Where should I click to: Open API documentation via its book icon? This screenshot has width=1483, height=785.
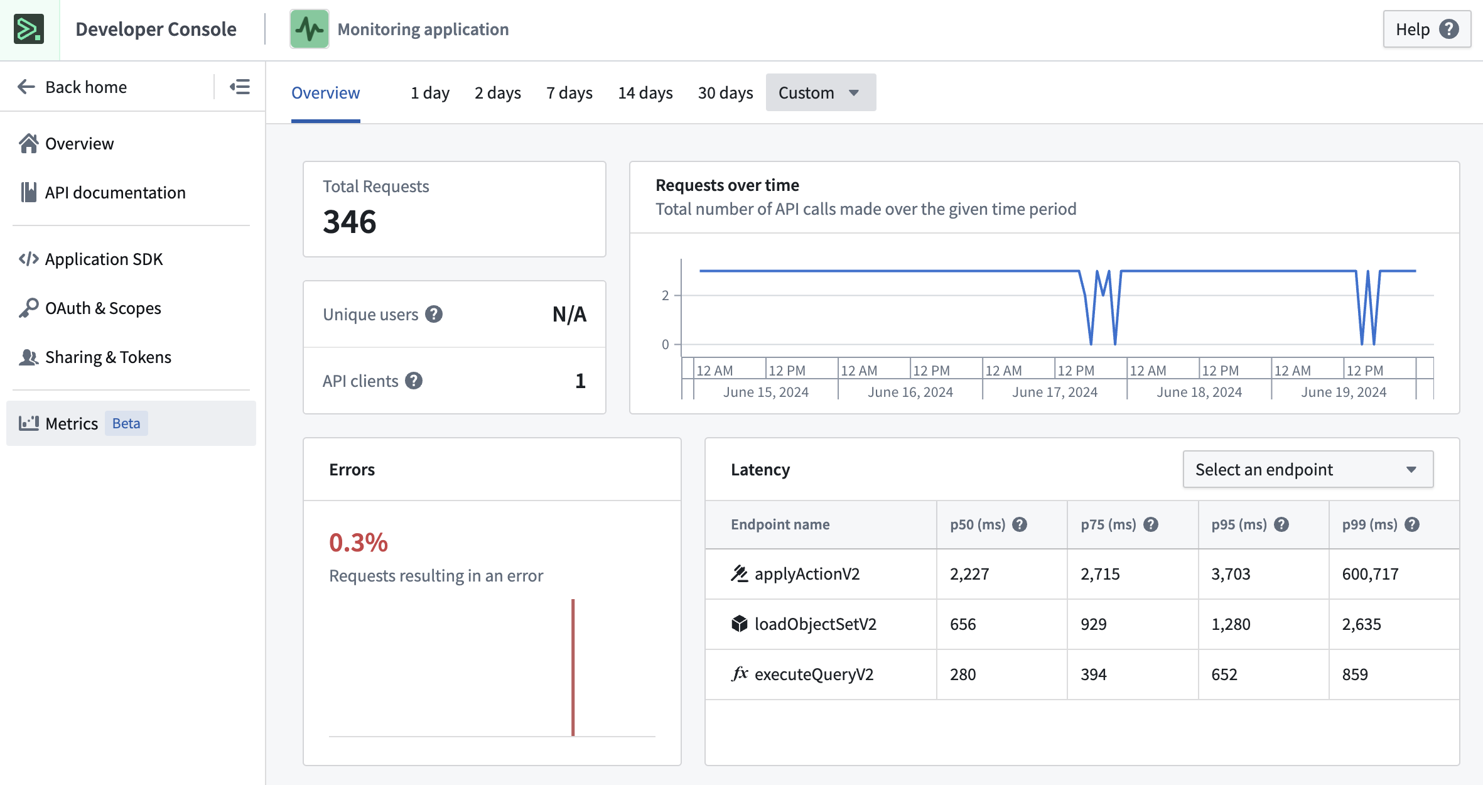[x=28, y=192]
